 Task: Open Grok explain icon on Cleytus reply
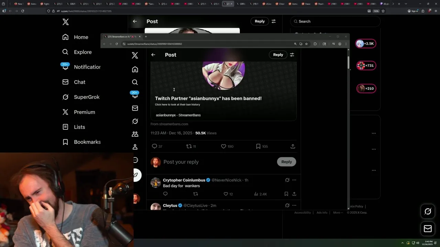coord(287,205)
